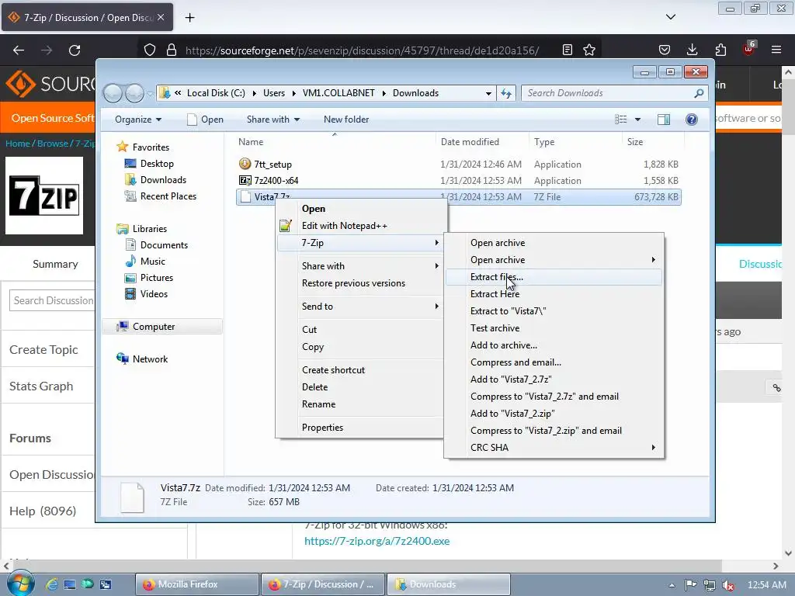Viewport: 795px width, 596px height.
Task: Choose Extract to "Vista7\"
Action: (554, 310)
